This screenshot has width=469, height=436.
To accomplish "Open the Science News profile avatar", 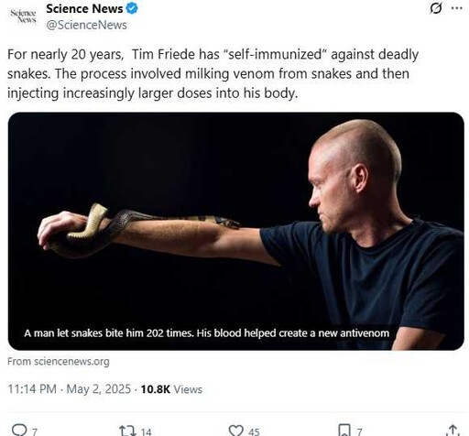I will 23,16.
